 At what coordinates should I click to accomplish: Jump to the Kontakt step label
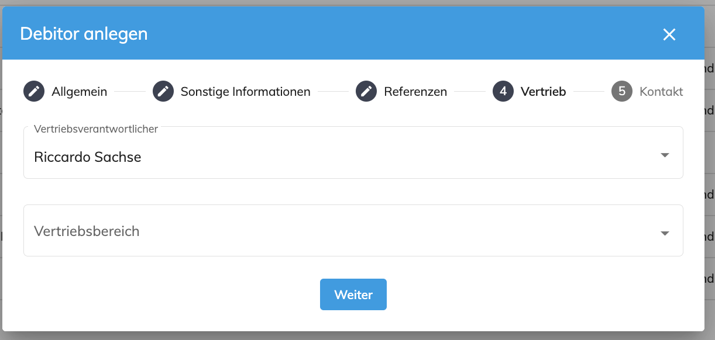pos(661,92)
